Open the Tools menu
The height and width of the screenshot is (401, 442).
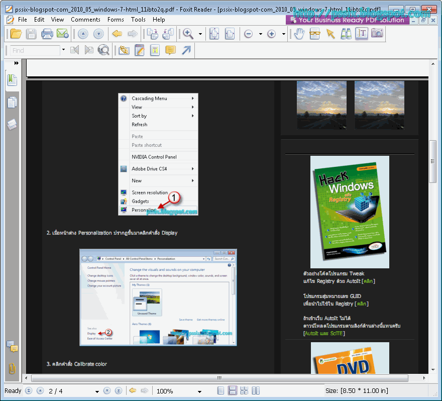click(138, 20)
